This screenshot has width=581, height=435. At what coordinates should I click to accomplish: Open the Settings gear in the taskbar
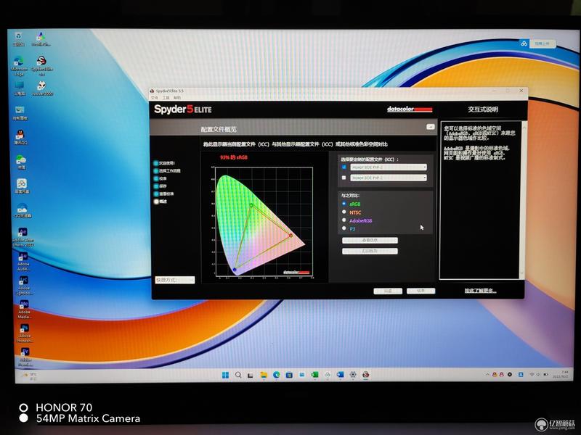point(353,375)
